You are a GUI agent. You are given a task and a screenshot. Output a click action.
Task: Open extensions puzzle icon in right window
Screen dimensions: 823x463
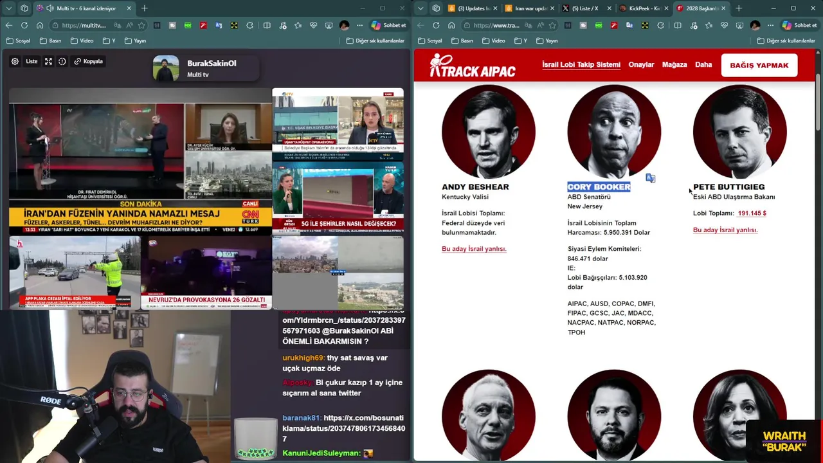[661, 25]
